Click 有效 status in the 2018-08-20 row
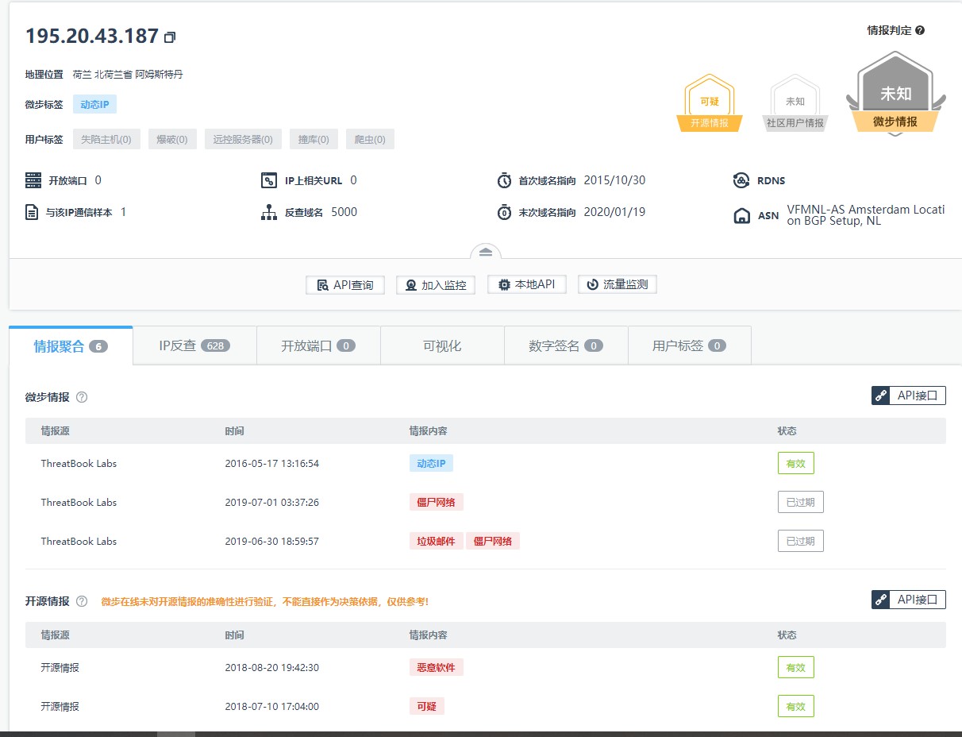The image size is (962, 737). click(x=795, y=667)
